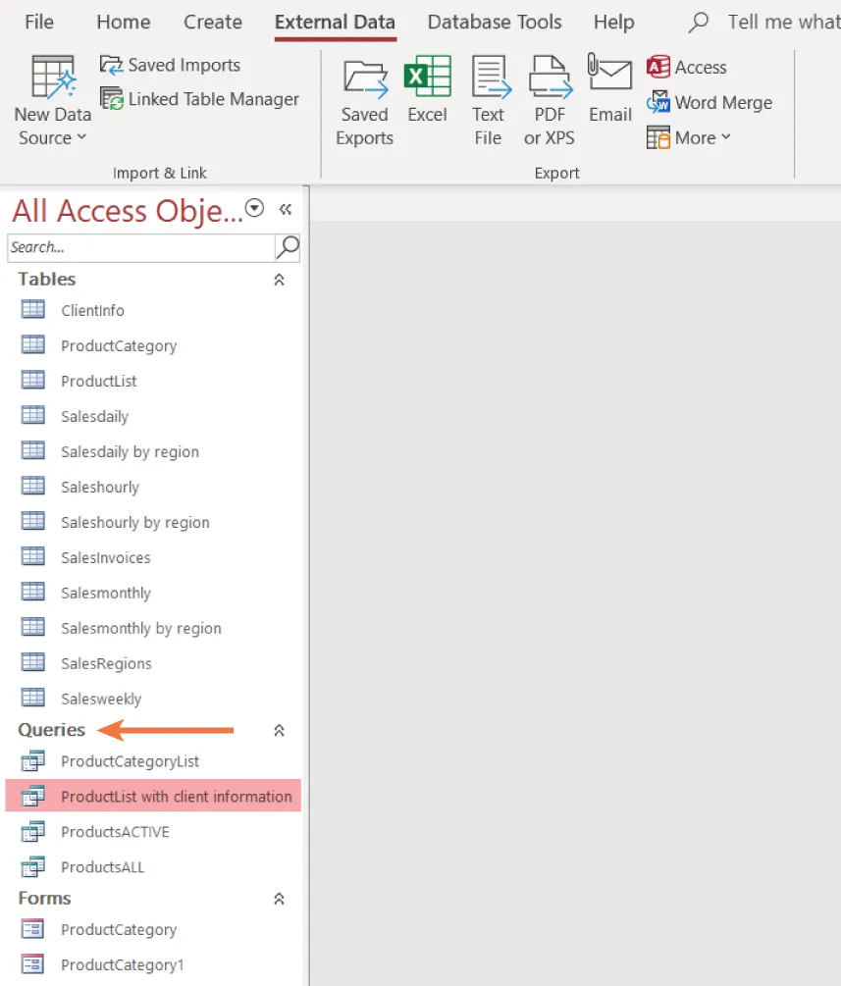The height and width of the screenshot is (986, 841).
Task: Collapse the Queries section
Action: tap(279, 730)
